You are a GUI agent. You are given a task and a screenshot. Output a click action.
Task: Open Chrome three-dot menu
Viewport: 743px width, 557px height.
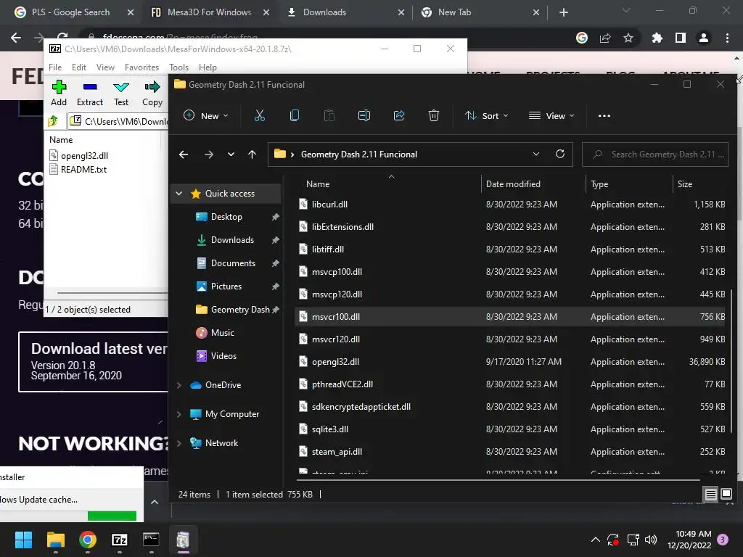pyautogui.click(x=727, y=38)
